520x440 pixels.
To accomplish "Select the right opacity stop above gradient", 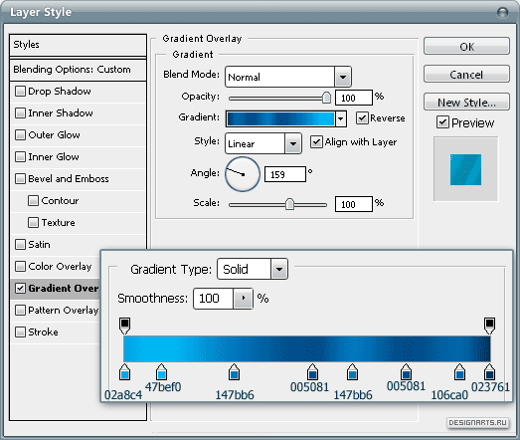I will click(x=489, y=326).
